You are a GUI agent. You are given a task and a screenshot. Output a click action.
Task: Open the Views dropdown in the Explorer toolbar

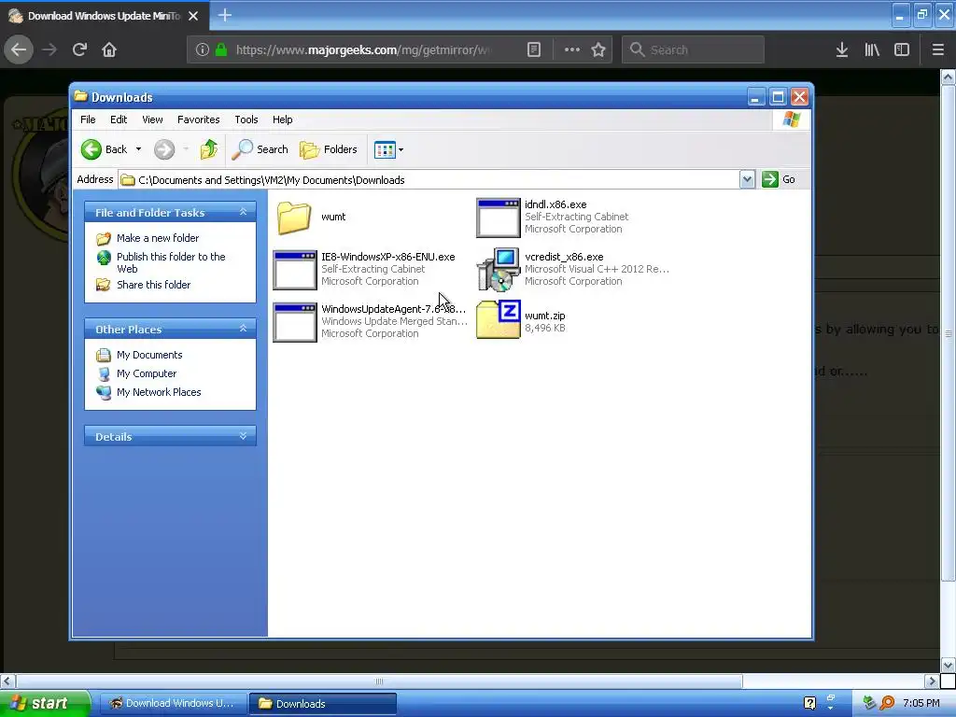(x=388, y=149)
